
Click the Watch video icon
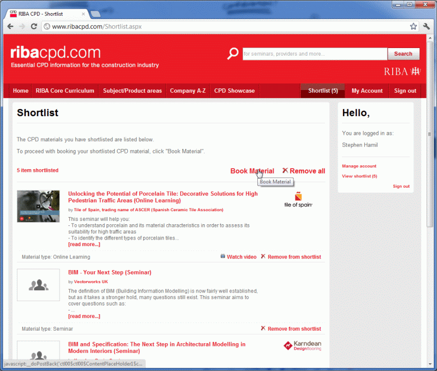tap(223, 256)
